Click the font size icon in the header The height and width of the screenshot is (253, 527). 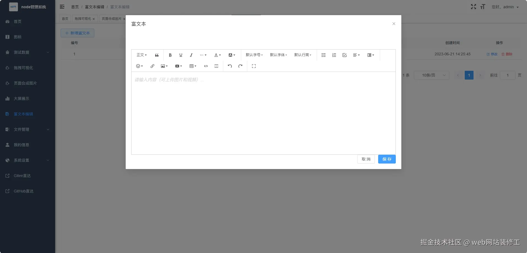click(483, 7)
